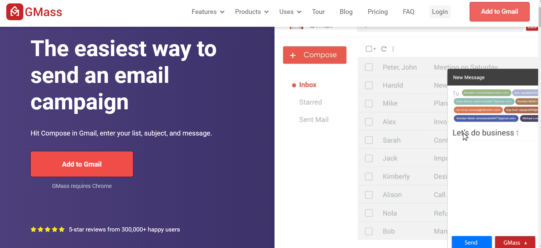541x248 pixels.
Task: Click the GMass logo icon
Action: [15, 12]
